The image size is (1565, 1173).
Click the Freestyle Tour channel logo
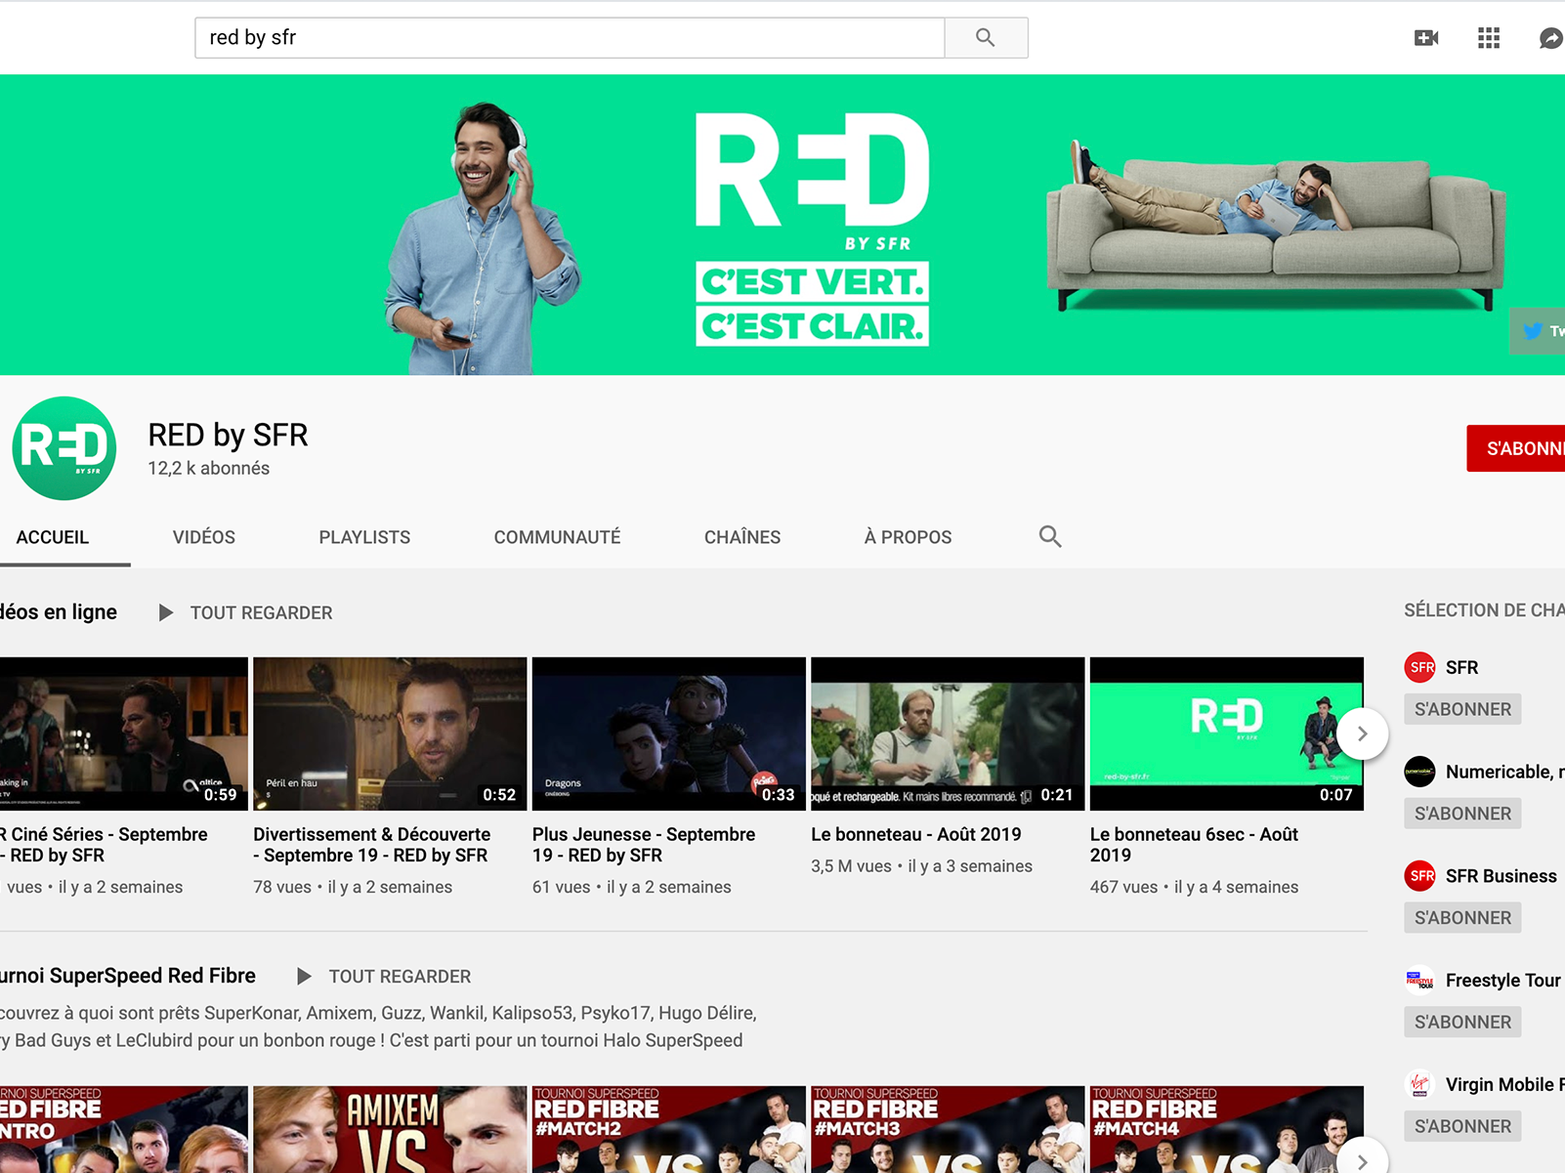1419,980
